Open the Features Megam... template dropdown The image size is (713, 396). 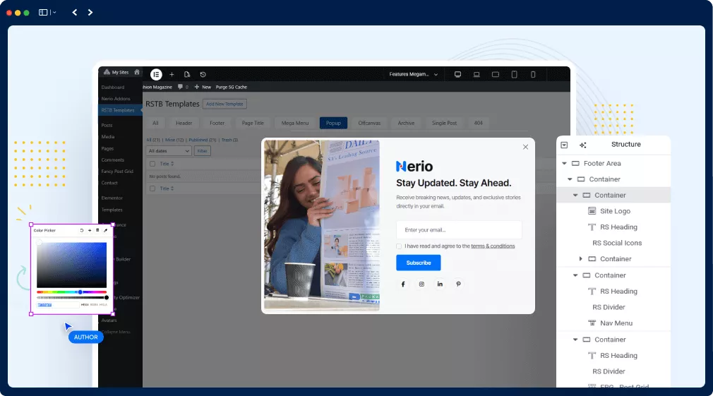pos(414,74)
